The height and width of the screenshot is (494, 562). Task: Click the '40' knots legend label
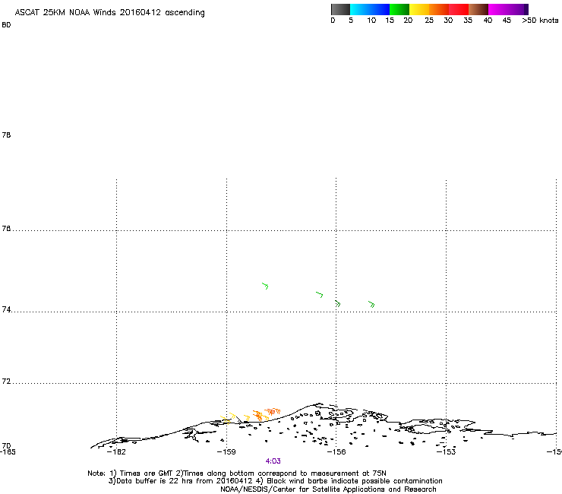coord(488,21)
